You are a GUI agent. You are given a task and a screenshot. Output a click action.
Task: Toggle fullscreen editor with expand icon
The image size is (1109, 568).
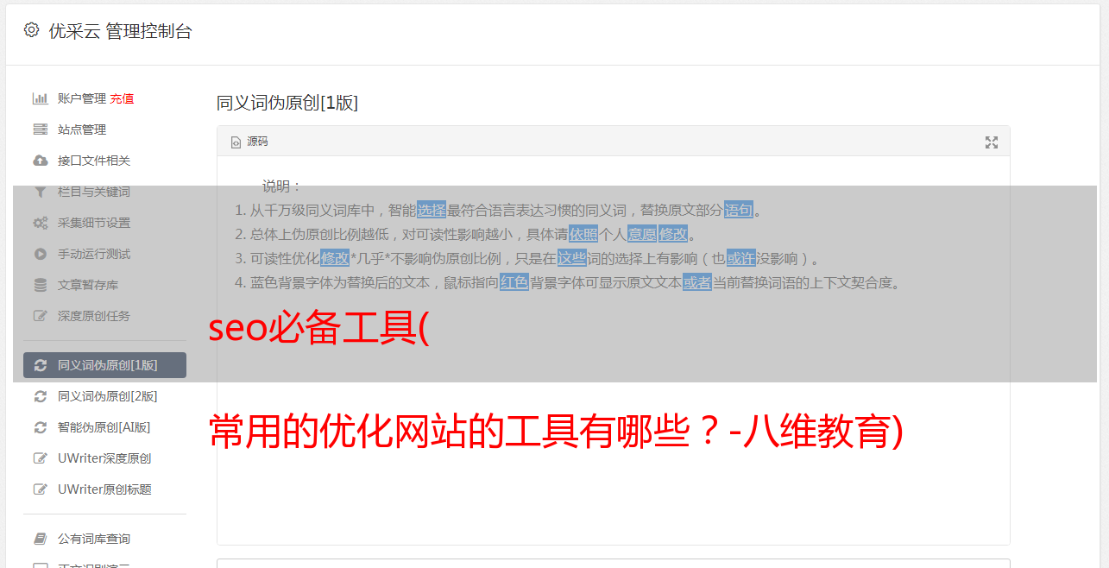[x=992, y=142]
